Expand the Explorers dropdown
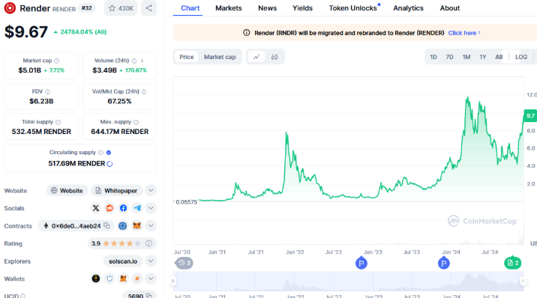Image resolution: width=537 pixels, height=298 pixels. point(151,261)
